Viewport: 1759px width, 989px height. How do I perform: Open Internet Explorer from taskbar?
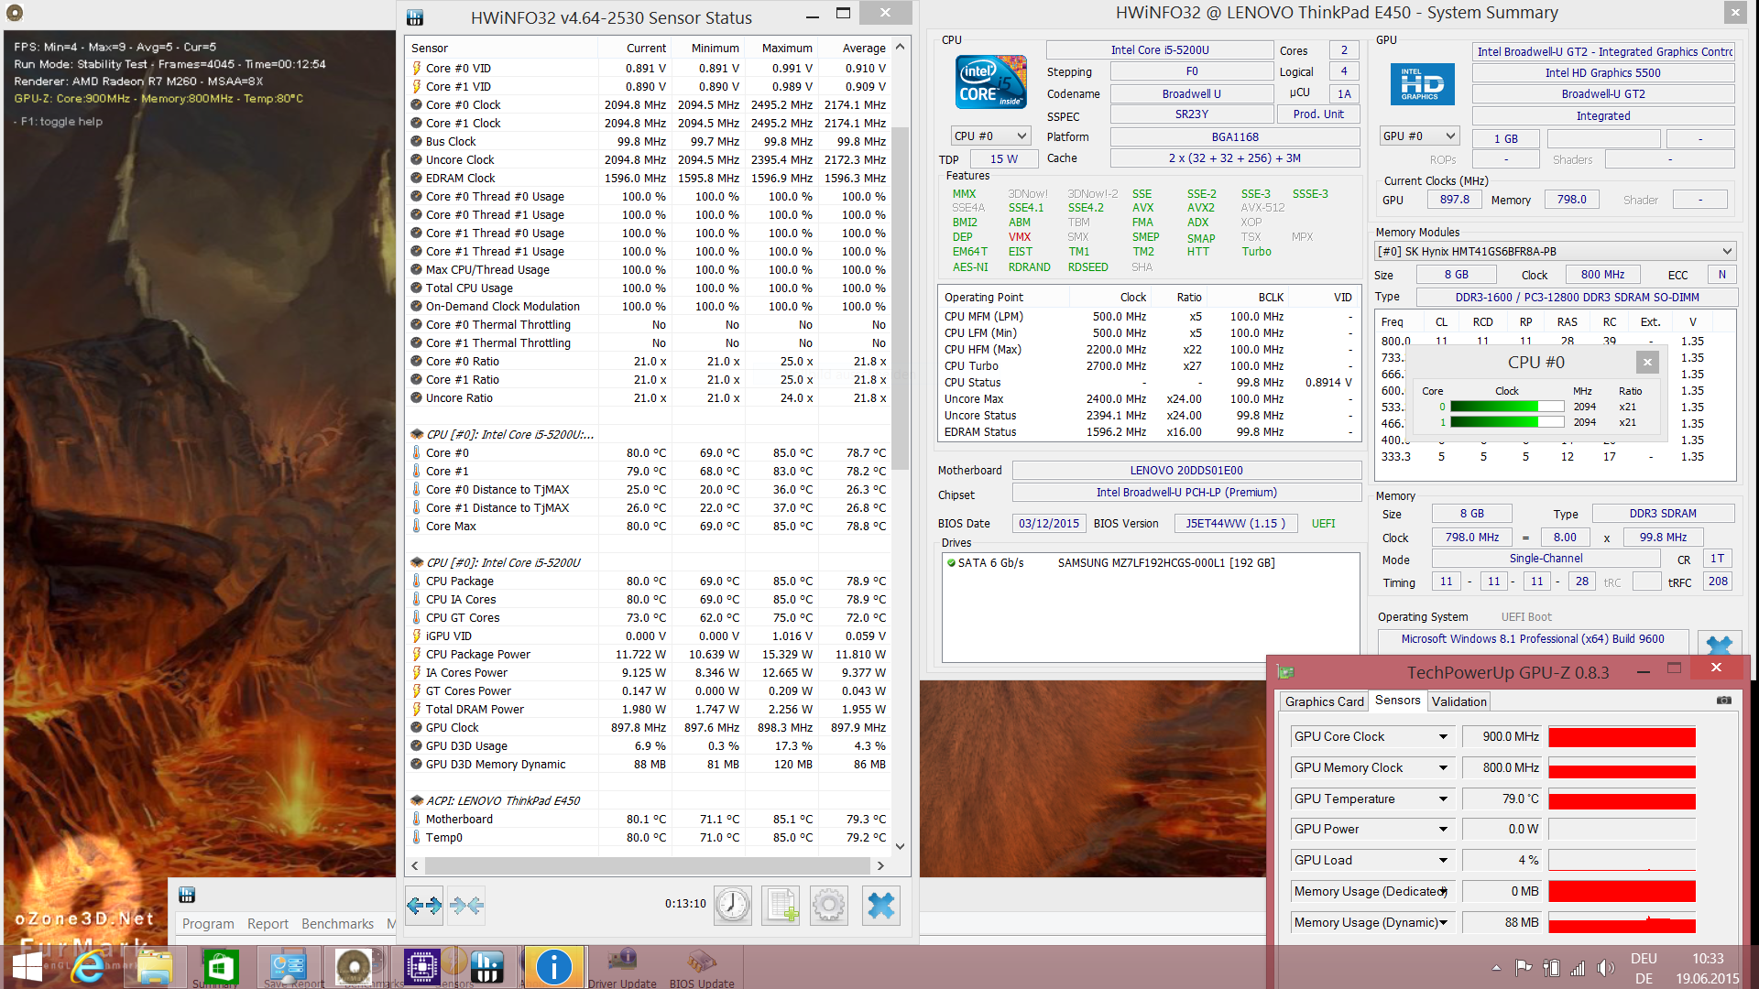tap(88, 967)
